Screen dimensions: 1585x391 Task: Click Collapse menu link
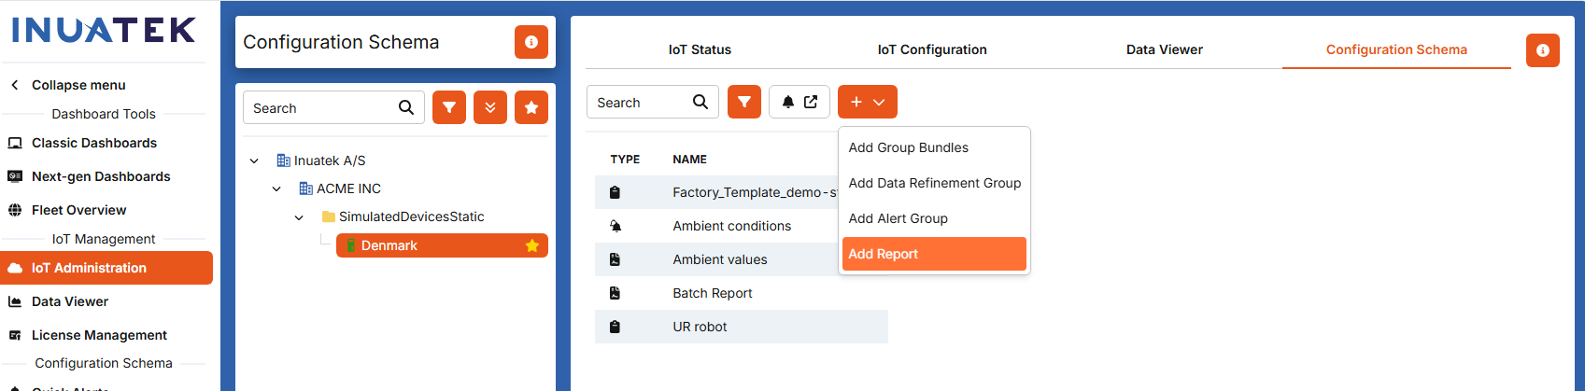[78, 85]
